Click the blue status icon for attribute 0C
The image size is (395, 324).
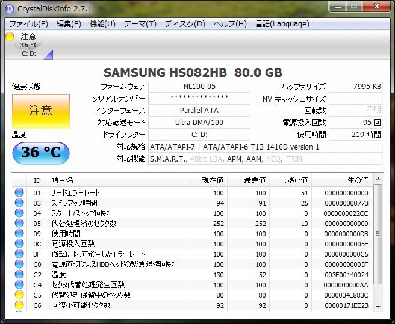click(19, 244)
